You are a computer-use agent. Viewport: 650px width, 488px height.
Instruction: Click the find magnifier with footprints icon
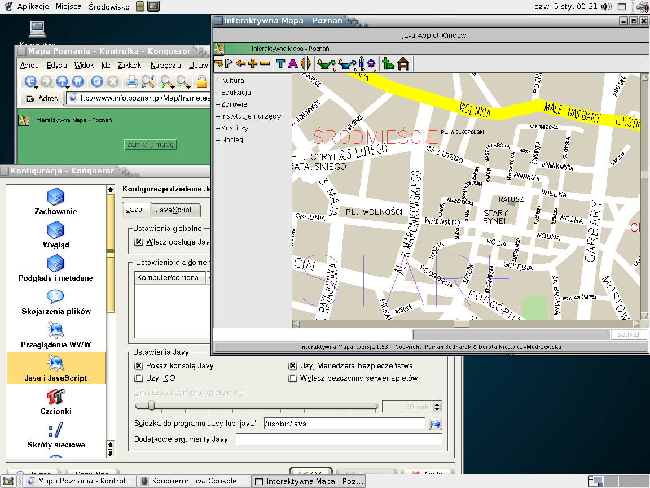point(148,81)
